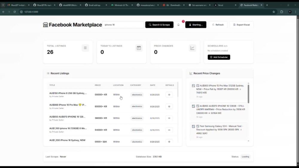This screenshot has height=168, width=299.
Task: Click the PRICE column header
Action: [98, 85]
